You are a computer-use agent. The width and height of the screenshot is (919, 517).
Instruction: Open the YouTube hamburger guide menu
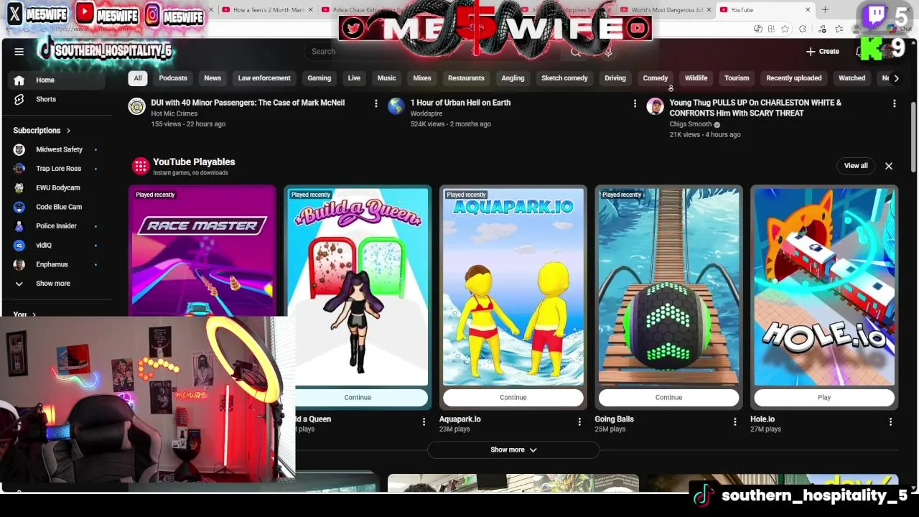tap(19, 52)
